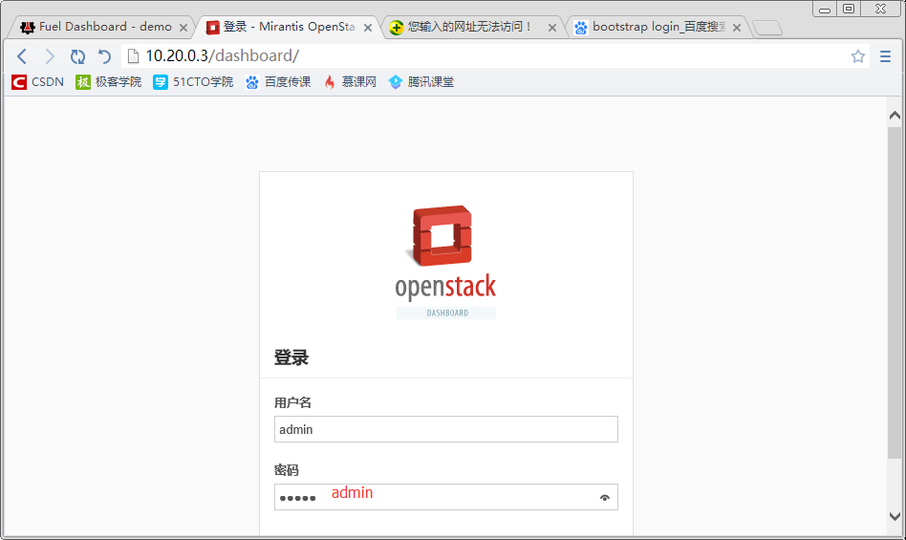Close the browser window
Image resolution: width=906 pixels, height=540 pixels.
click(880, 9)
